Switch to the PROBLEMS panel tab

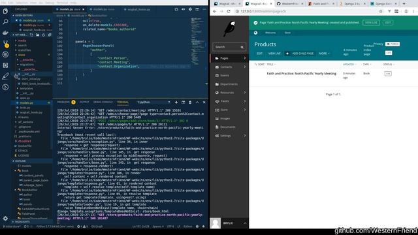(x=63, y=102)
